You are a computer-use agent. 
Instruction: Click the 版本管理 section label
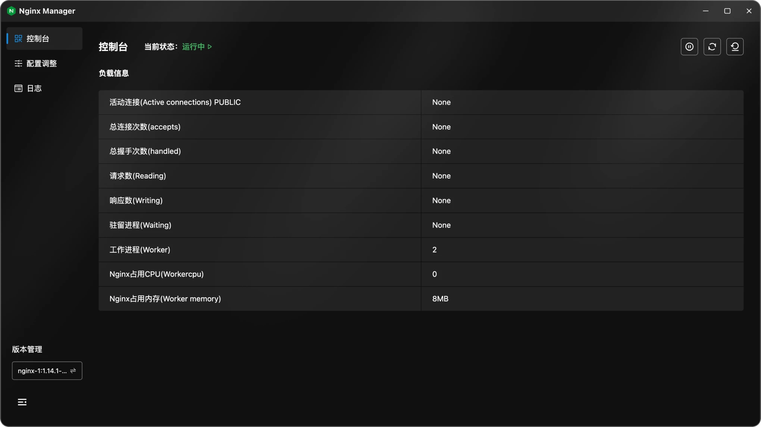pyautogui.click(x=27, y=349)
